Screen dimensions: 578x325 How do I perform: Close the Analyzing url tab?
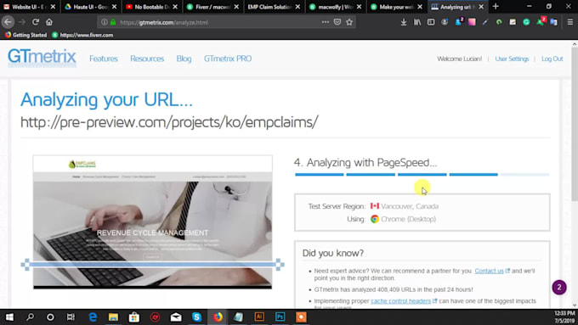[481, 7]
